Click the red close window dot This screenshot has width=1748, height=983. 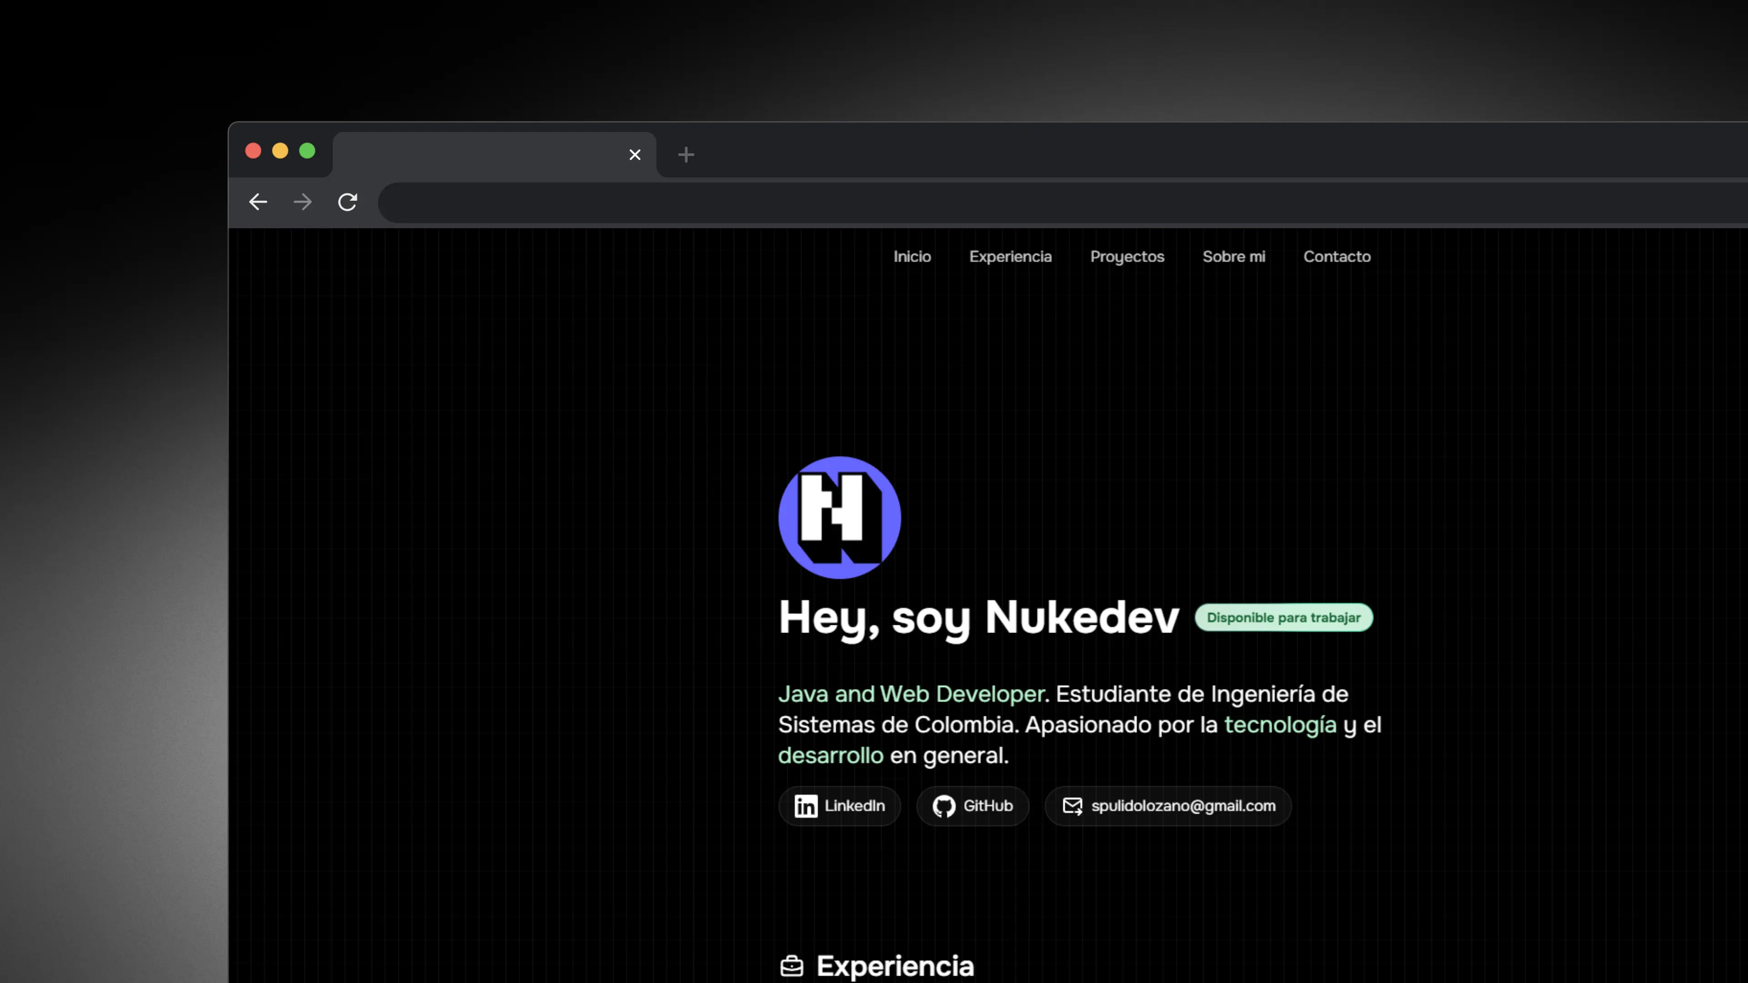pyautogui.click(x=253, y=151)
